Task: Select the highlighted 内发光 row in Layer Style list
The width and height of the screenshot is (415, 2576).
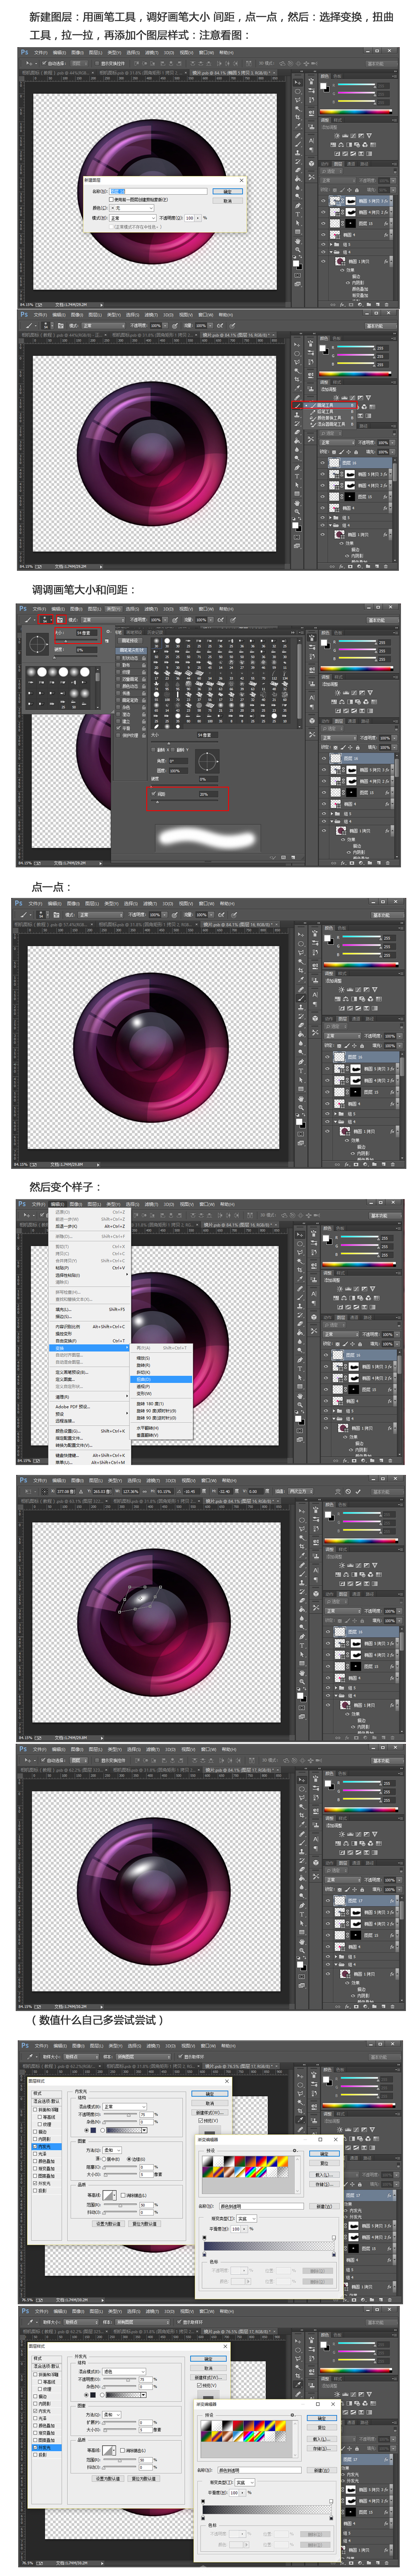Action: click(47, 2147)
